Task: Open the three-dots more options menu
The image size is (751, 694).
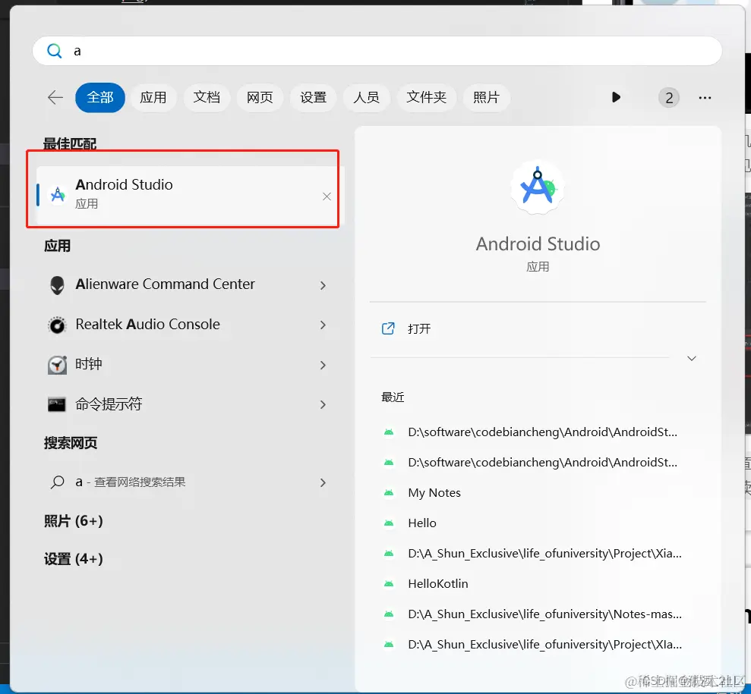Action: (705, 98)
